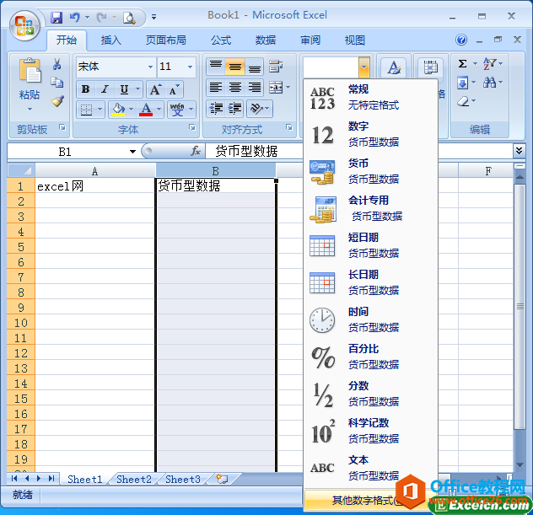The height and width of the screenshot is (515, 533).
Task: Set bottom vertical alignment
Action: tap(254, 67)
